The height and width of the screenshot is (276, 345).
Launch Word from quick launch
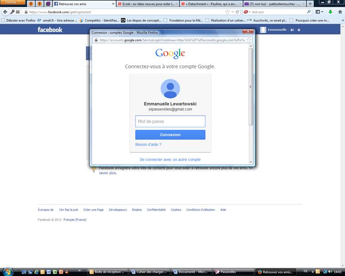pos(48,272)
